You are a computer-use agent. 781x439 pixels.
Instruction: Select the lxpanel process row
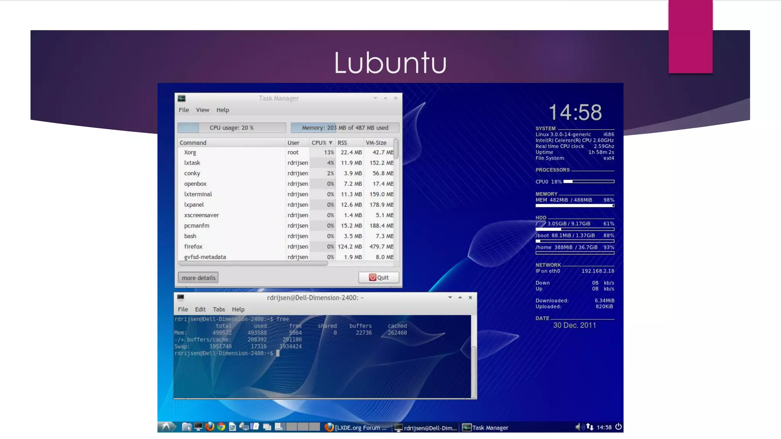click(x=286, y=205)
